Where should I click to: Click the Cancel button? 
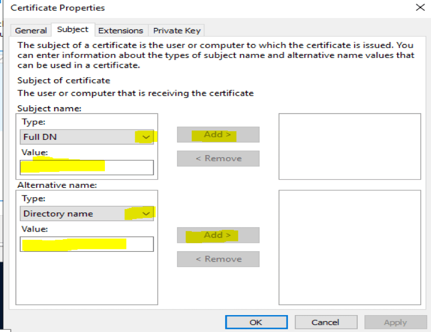click(x=326, y=322)
